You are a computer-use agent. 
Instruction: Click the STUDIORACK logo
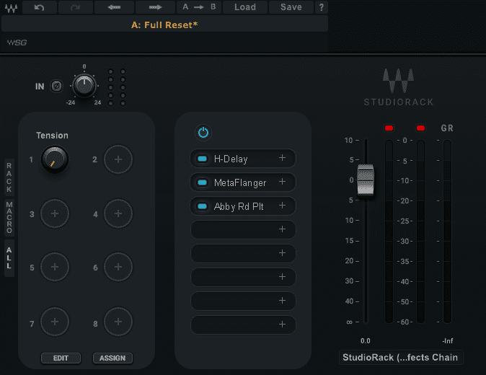click(398, 87)
